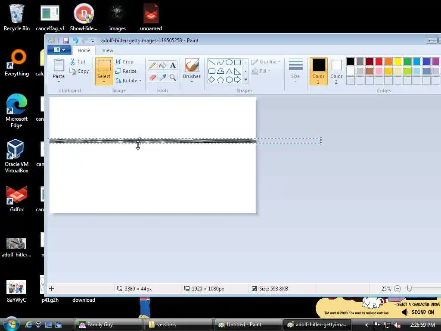This screenshot has height=331, width=441.
Task: Switch to the Family Guy taskbar button
Action: [109, 325]
